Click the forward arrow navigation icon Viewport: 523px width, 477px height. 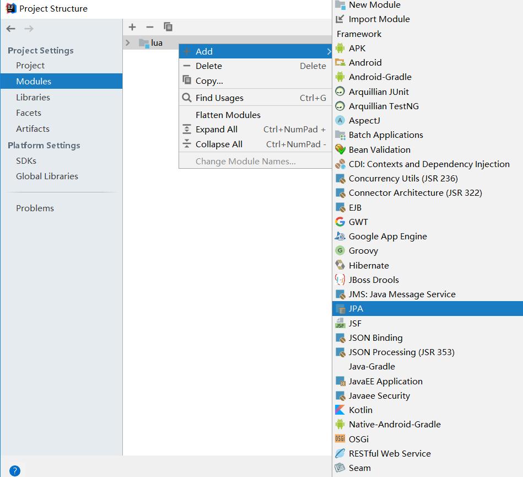[29, 29]
